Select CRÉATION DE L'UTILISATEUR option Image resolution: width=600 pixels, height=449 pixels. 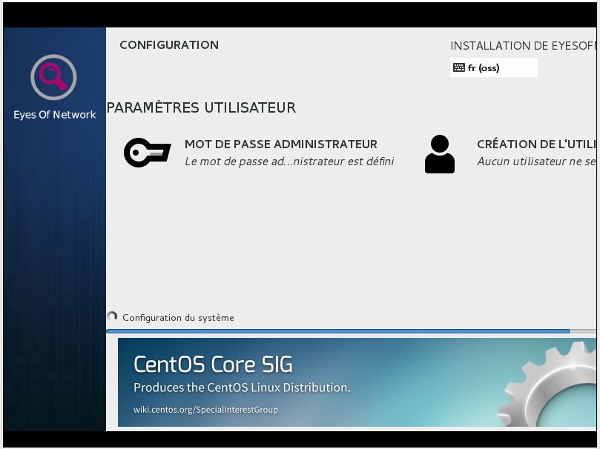(536, 144)
